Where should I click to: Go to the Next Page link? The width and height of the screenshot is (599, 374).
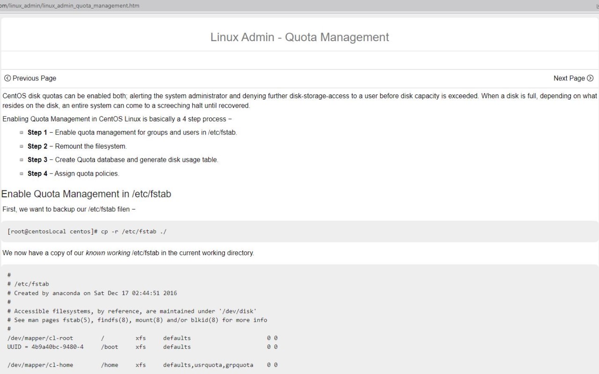pos(573,78)
